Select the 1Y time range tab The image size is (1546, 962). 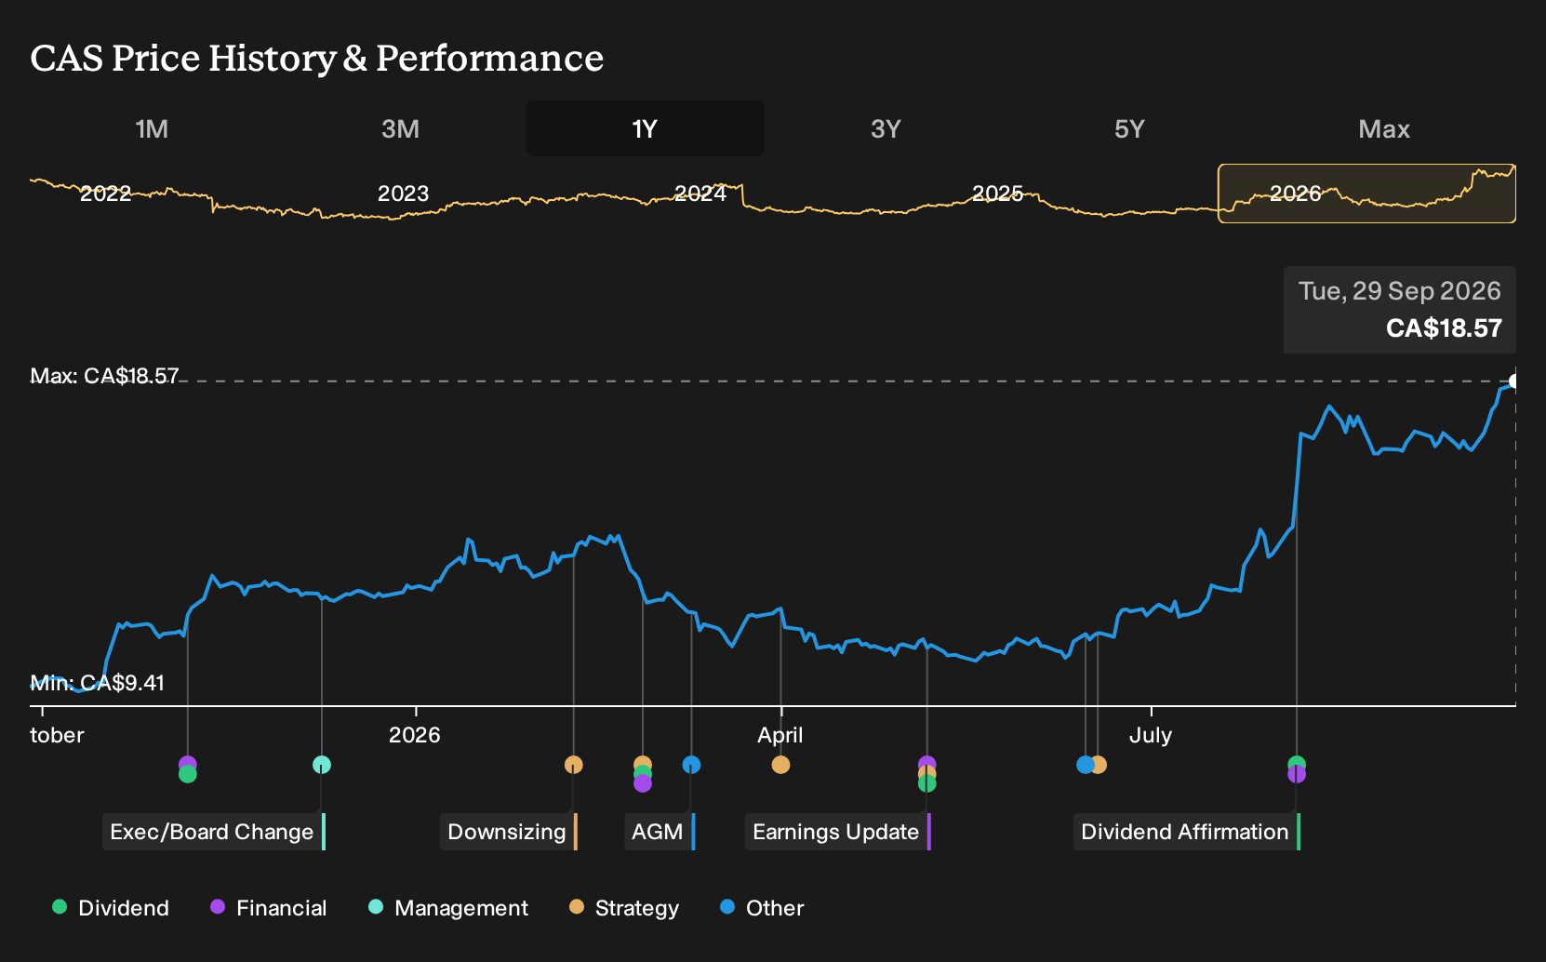coord(645,128)
